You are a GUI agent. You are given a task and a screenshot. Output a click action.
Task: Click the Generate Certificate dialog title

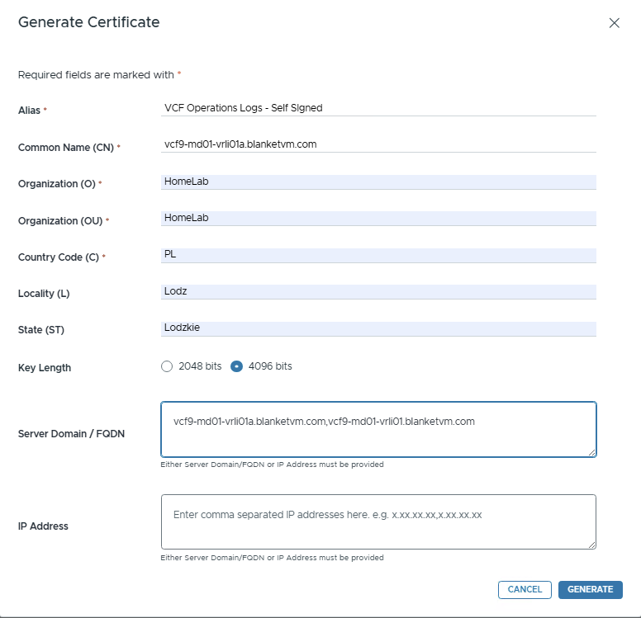[x=89, y=22]
